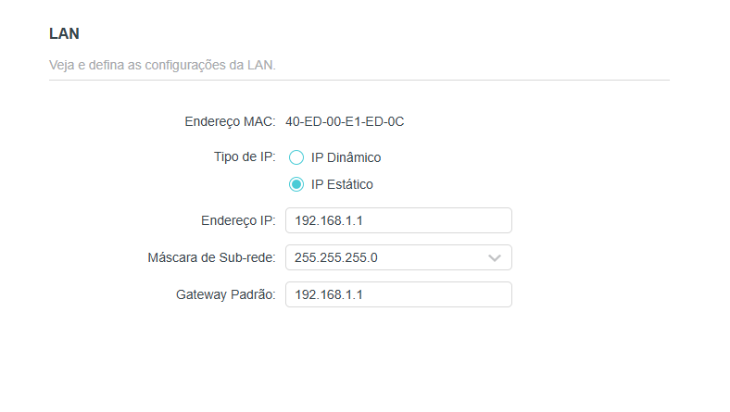Viewport: 730px width, 412px height.
Task: Focus the Gateway Padrão input field
Action: pyautogui.click(x=398, y=294)
